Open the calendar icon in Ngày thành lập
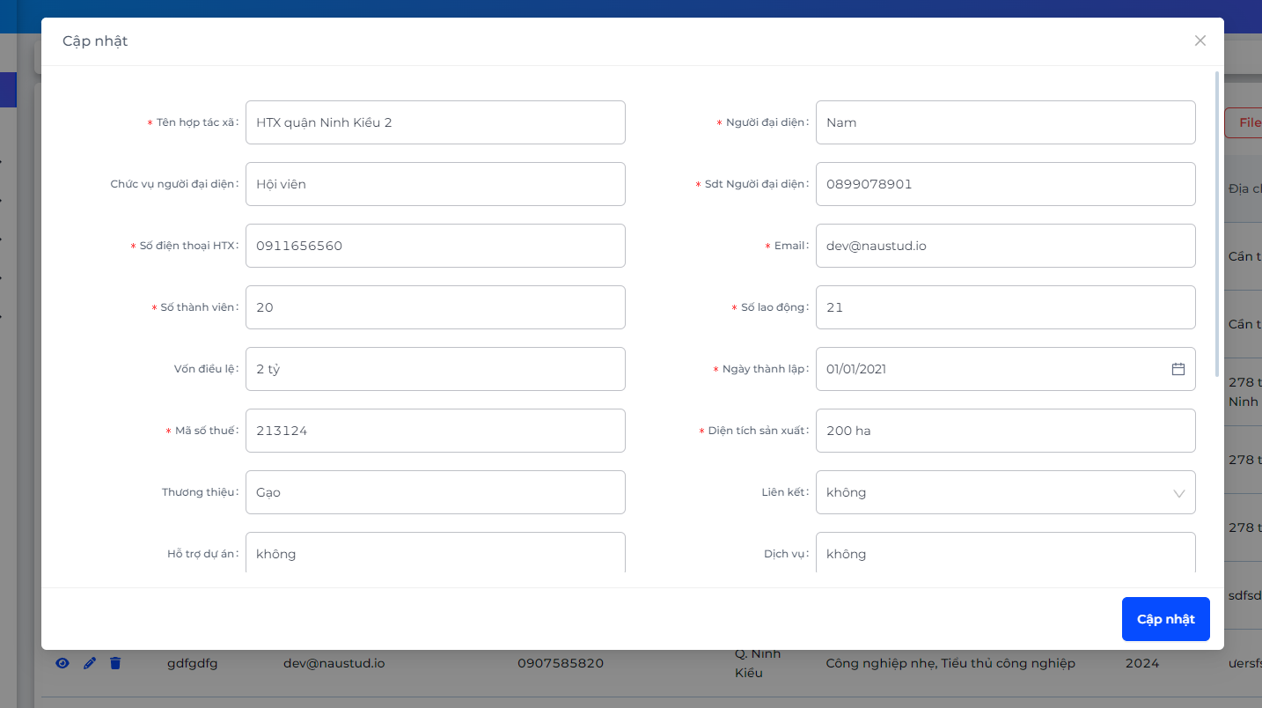 1178,369
